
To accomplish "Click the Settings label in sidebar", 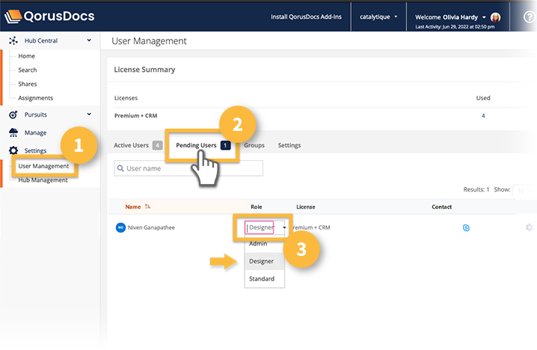I will [x=35, y=150].
